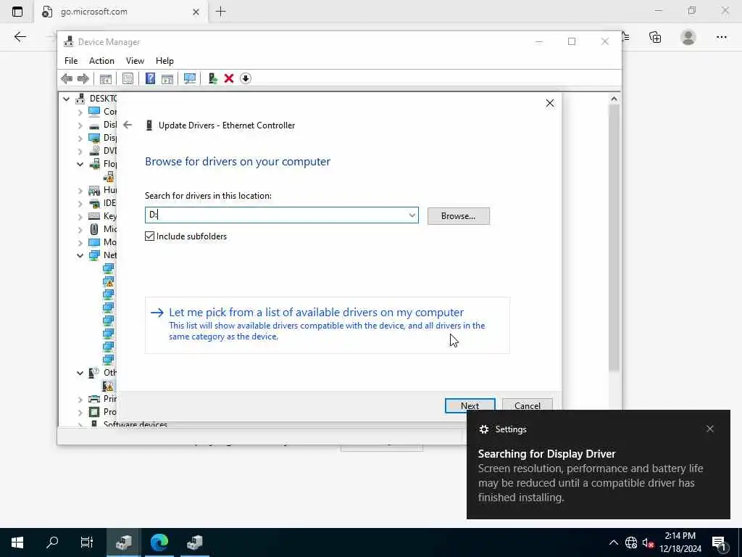The width and height of the screenshot is (742, 557).
Task: Open Properties toolbar icon in Device Manager
Action: [128, 78]
